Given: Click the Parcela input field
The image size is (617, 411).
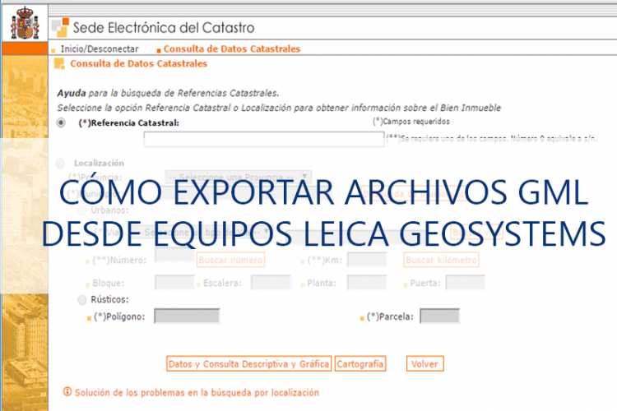Looking at the screenshot, I should 439,316.
